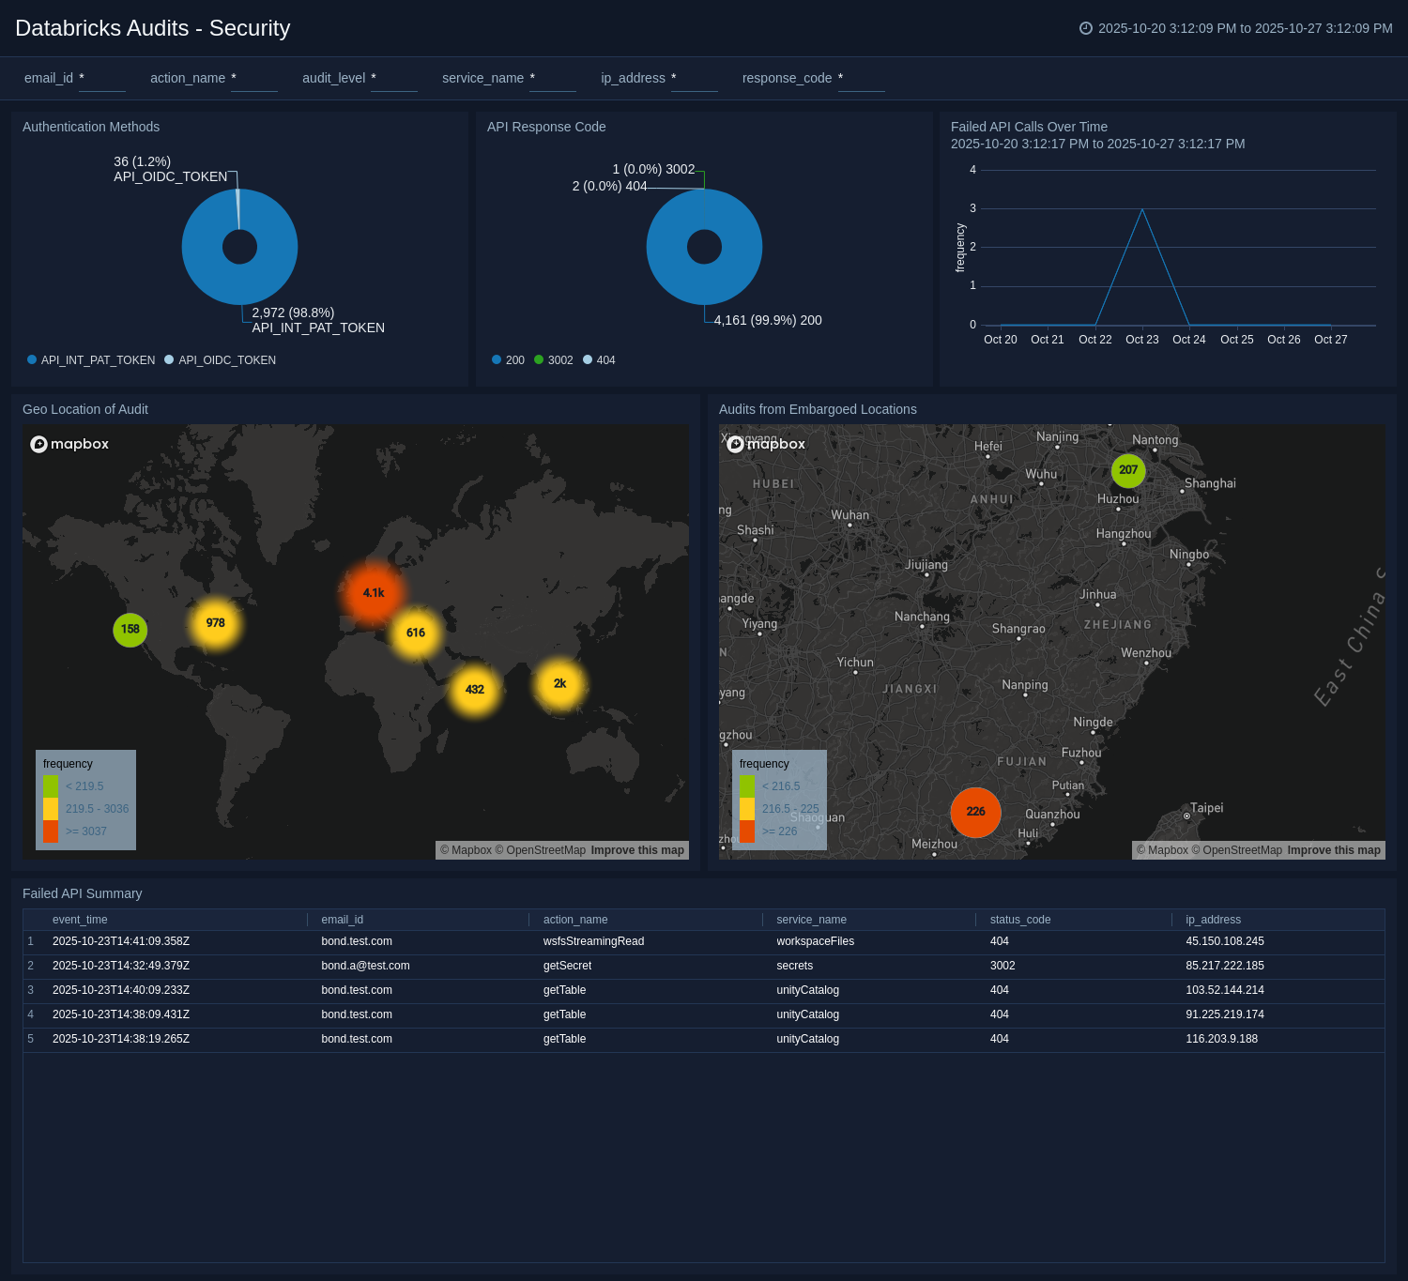
Task: Open the response_code filter dropdown
Action: (x=863, y=83)
